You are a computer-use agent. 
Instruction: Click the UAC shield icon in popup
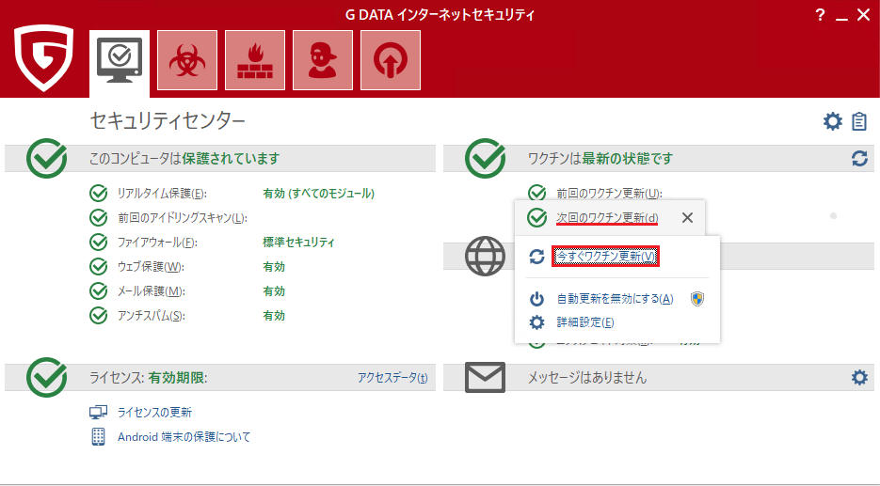(x=697, y=299)
